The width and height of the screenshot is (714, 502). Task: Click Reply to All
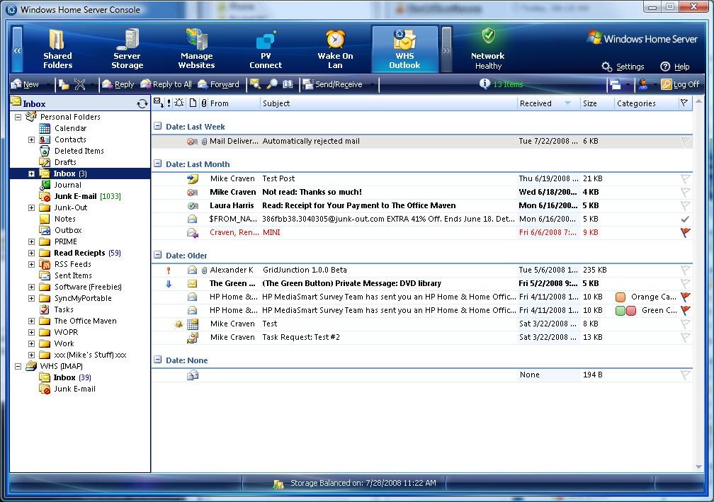coord(166,84)
